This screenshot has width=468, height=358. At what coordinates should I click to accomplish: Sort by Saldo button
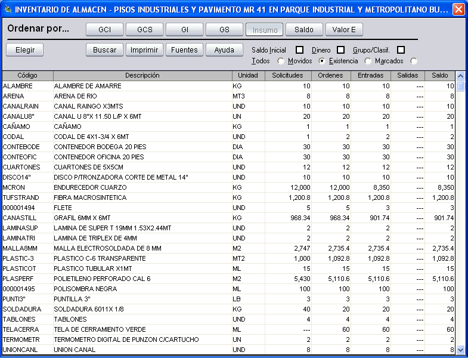tap(304, 30)
